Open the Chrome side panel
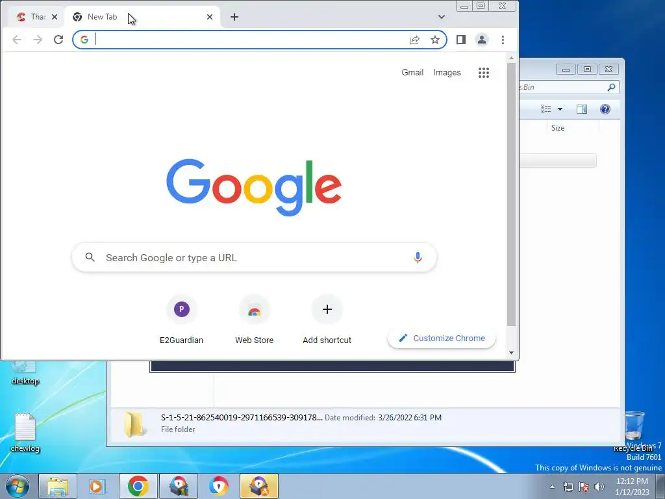The height and width of the screenshot is (499, 665). 461,40
